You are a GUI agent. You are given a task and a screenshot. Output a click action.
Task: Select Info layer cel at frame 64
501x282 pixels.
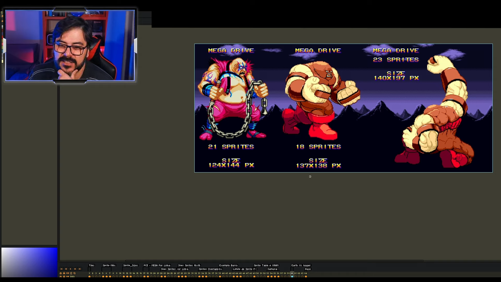[306, 277]
